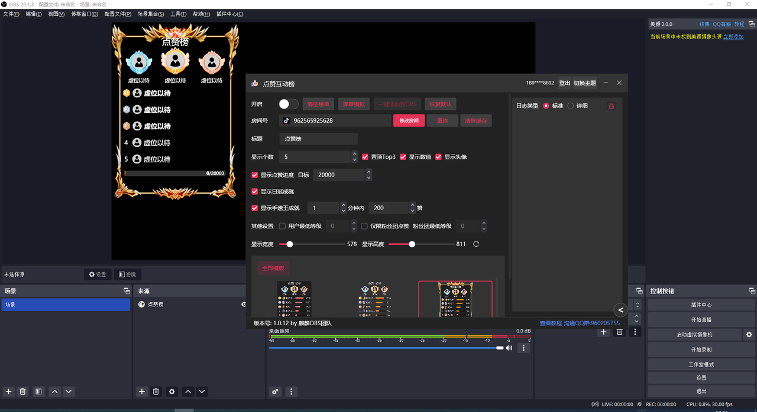Reset display size with the refresh icon

476,244
